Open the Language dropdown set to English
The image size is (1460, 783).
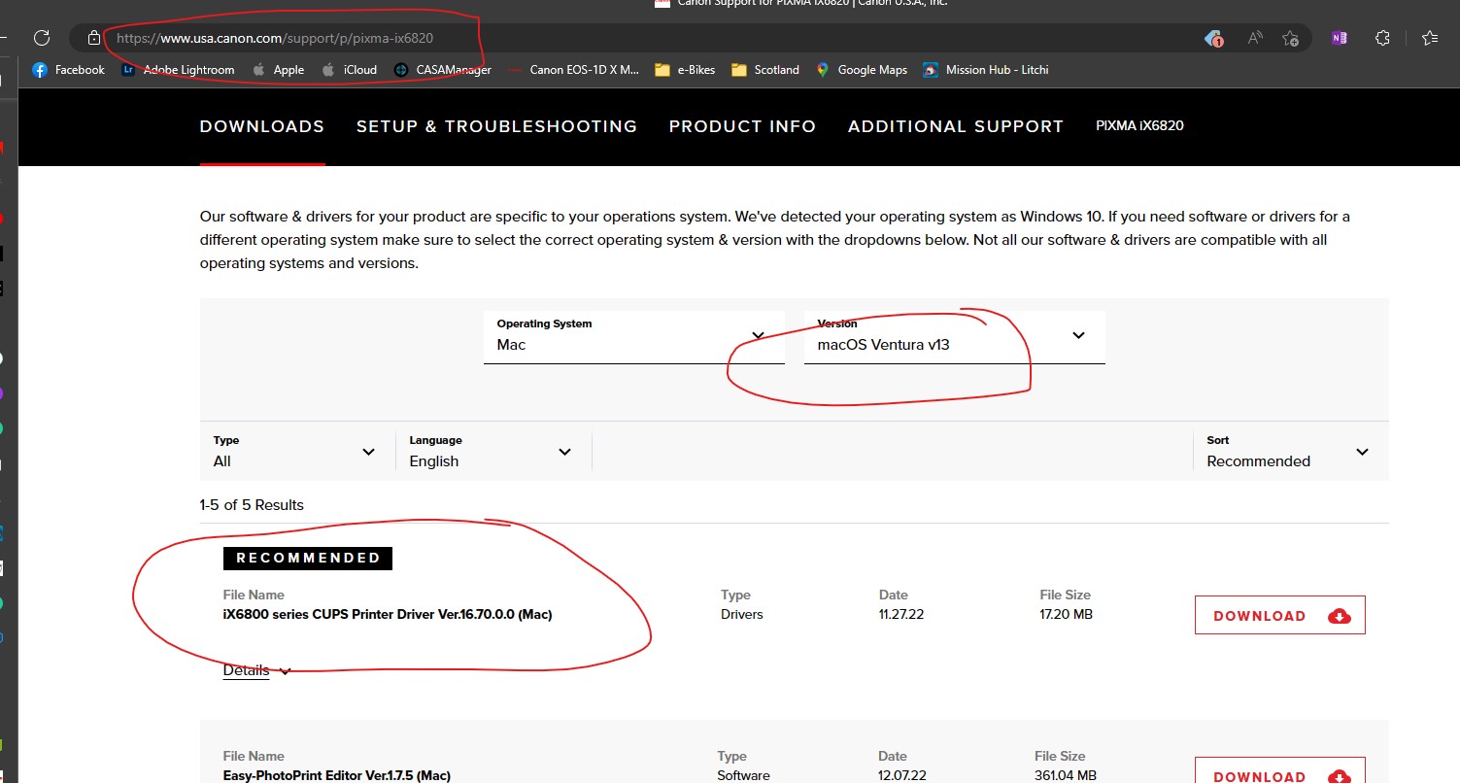(x=491, y=452)
